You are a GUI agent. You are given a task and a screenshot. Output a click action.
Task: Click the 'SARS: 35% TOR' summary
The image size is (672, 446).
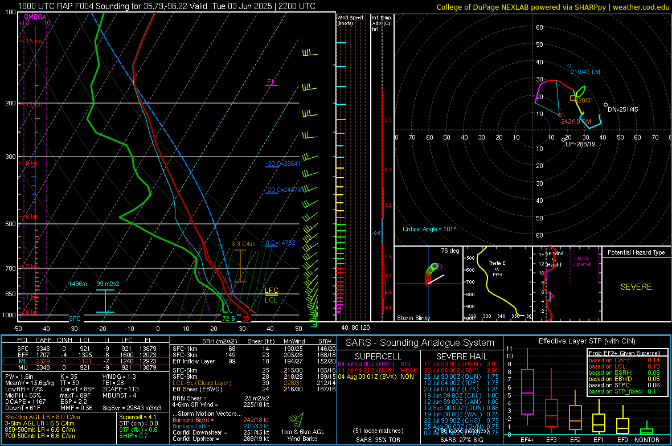(x=378, y=440)
